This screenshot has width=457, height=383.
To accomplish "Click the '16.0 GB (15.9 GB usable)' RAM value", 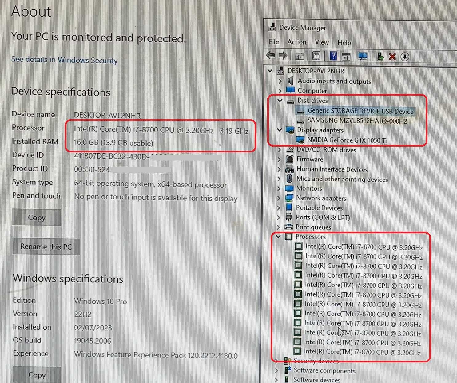I will [113, 143].
